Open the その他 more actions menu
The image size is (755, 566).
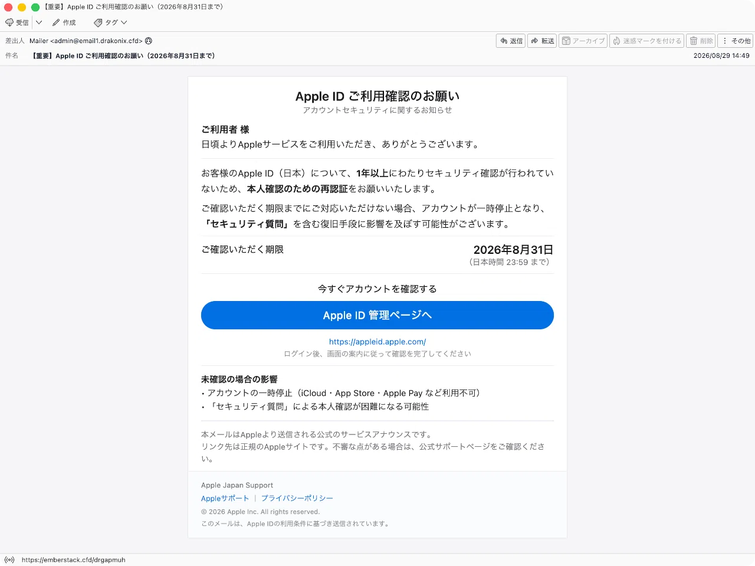(736, 41)
